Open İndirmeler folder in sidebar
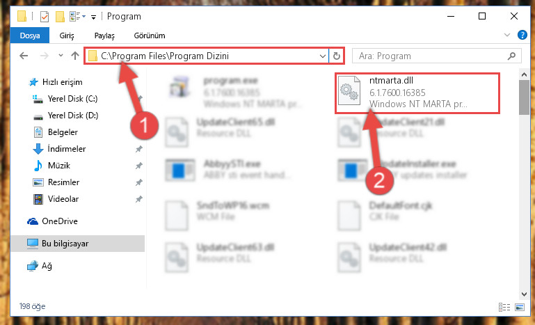Screen dimensions: 535x325 67,149
